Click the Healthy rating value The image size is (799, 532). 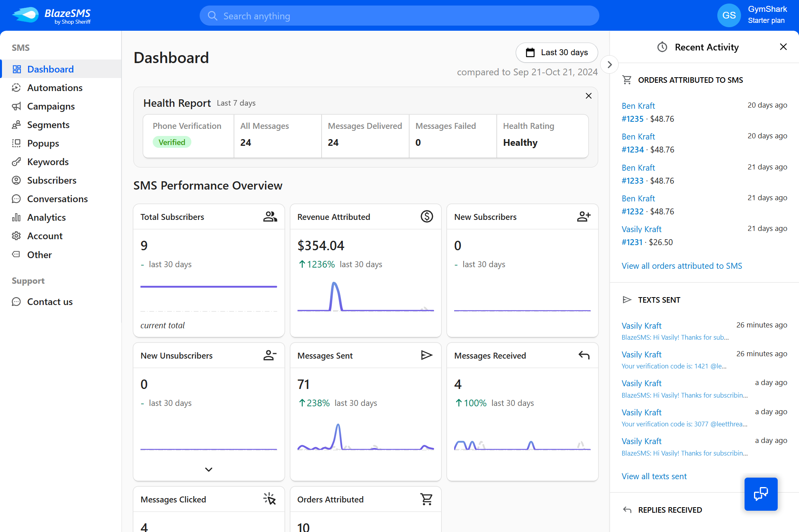point(520,143)
